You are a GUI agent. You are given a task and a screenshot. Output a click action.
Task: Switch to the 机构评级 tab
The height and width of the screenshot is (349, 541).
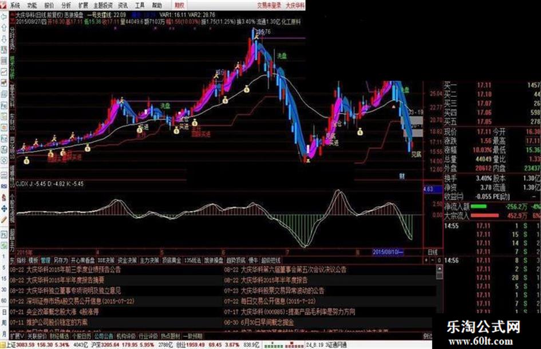126,336
